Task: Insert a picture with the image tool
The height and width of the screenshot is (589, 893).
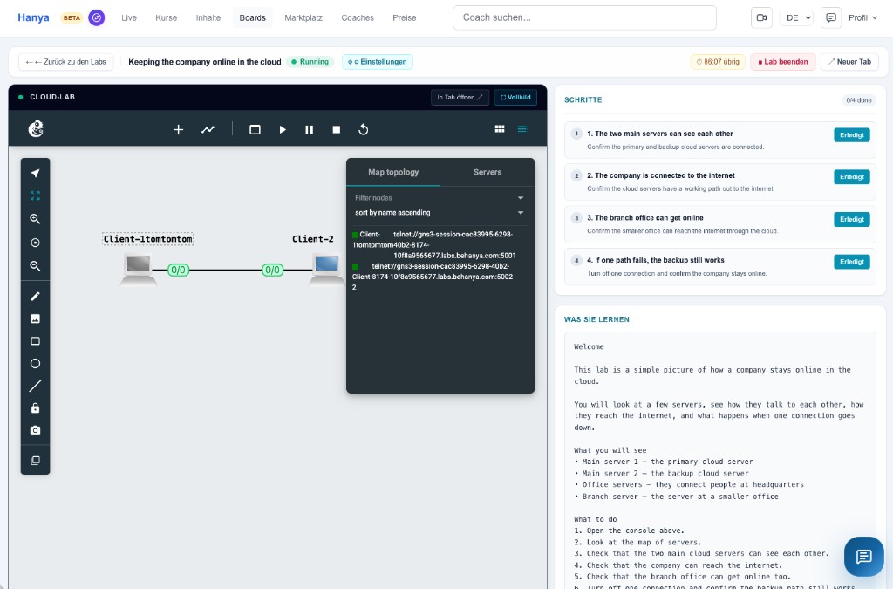Action: (x=35, y=319)
